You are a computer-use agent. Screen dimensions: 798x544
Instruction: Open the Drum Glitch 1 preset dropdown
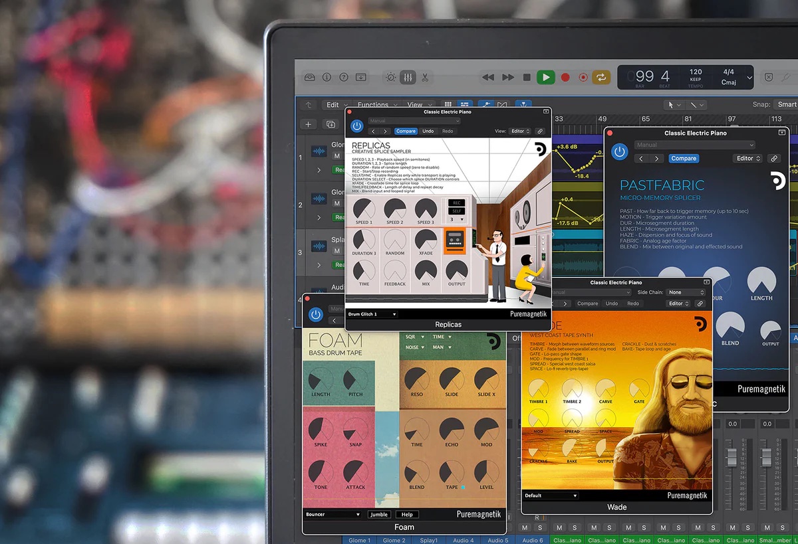[372, 314]
